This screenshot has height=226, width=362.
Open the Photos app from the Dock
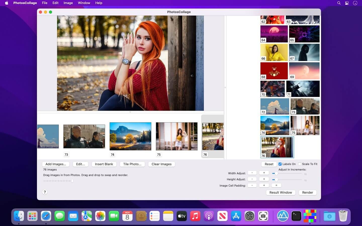point(100,216)
